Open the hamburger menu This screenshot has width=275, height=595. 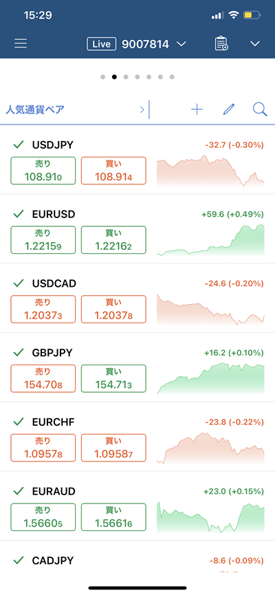pyautogui.click(x=21, y=43)
